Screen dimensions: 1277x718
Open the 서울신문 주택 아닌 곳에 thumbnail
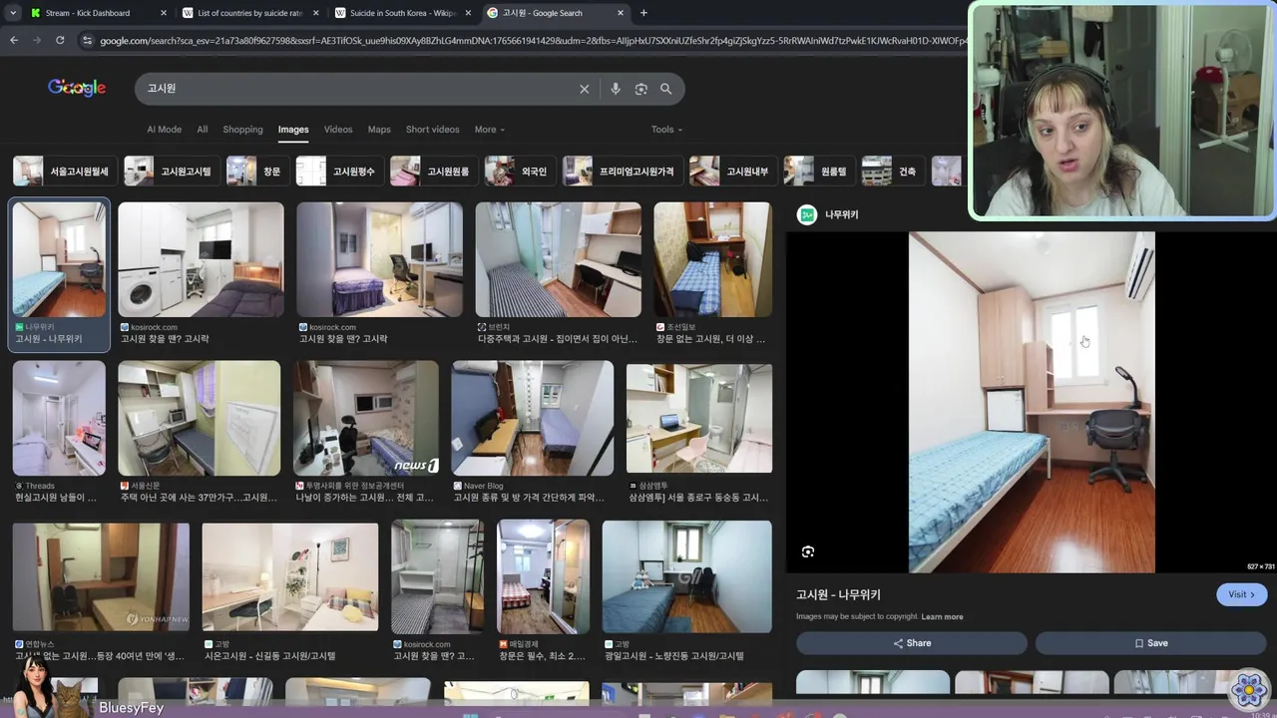pos(200,418)
